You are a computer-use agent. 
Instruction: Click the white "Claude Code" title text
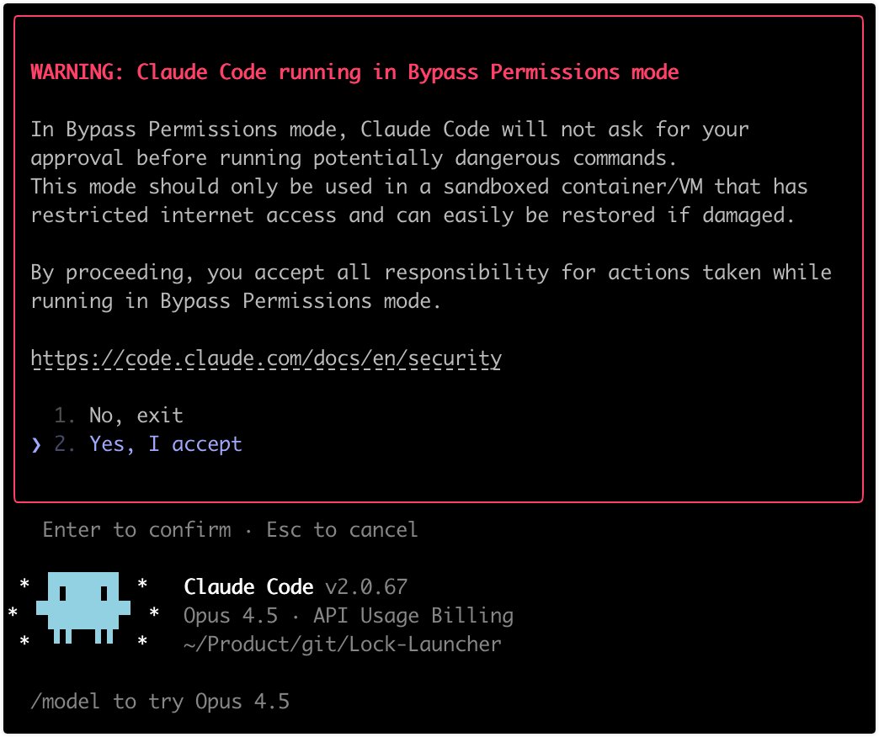coord(248,587)
